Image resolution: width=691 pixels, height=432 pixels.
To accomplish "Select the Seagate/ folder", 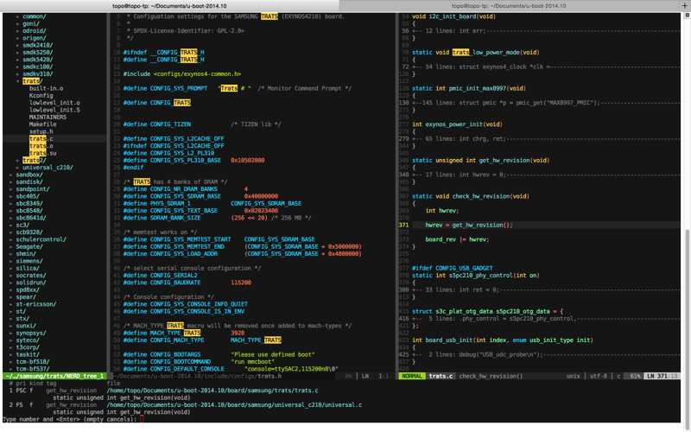I will (x=29, y=246).
